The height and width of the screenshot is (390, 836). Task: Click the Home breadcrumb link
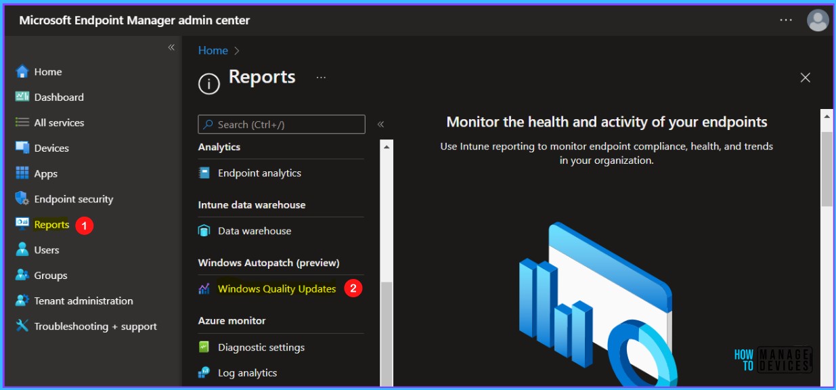(x=213, y=51)
